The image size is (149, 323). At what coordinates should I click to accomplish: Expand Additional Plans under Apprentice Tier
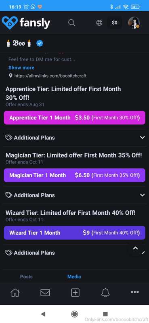tap(74, 138)
